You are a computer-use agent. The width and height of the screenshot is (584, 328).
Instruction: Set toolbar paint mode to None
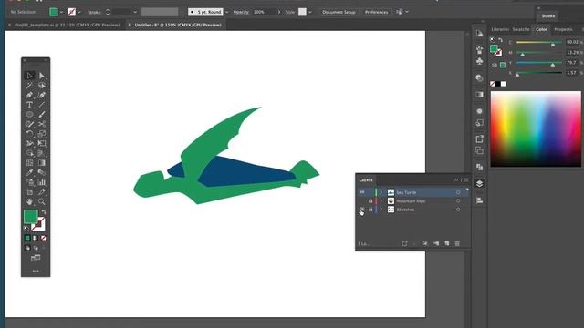44,238
